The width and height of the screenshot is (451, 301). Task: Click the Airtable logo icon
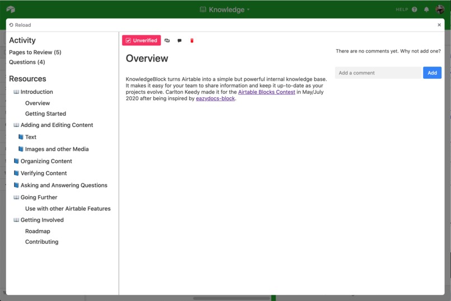tap(11, 9)
